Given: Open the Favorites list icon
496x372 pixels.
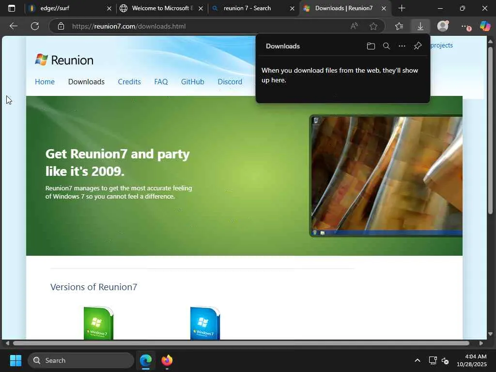Looking at the screenshot, I should 399,26.
